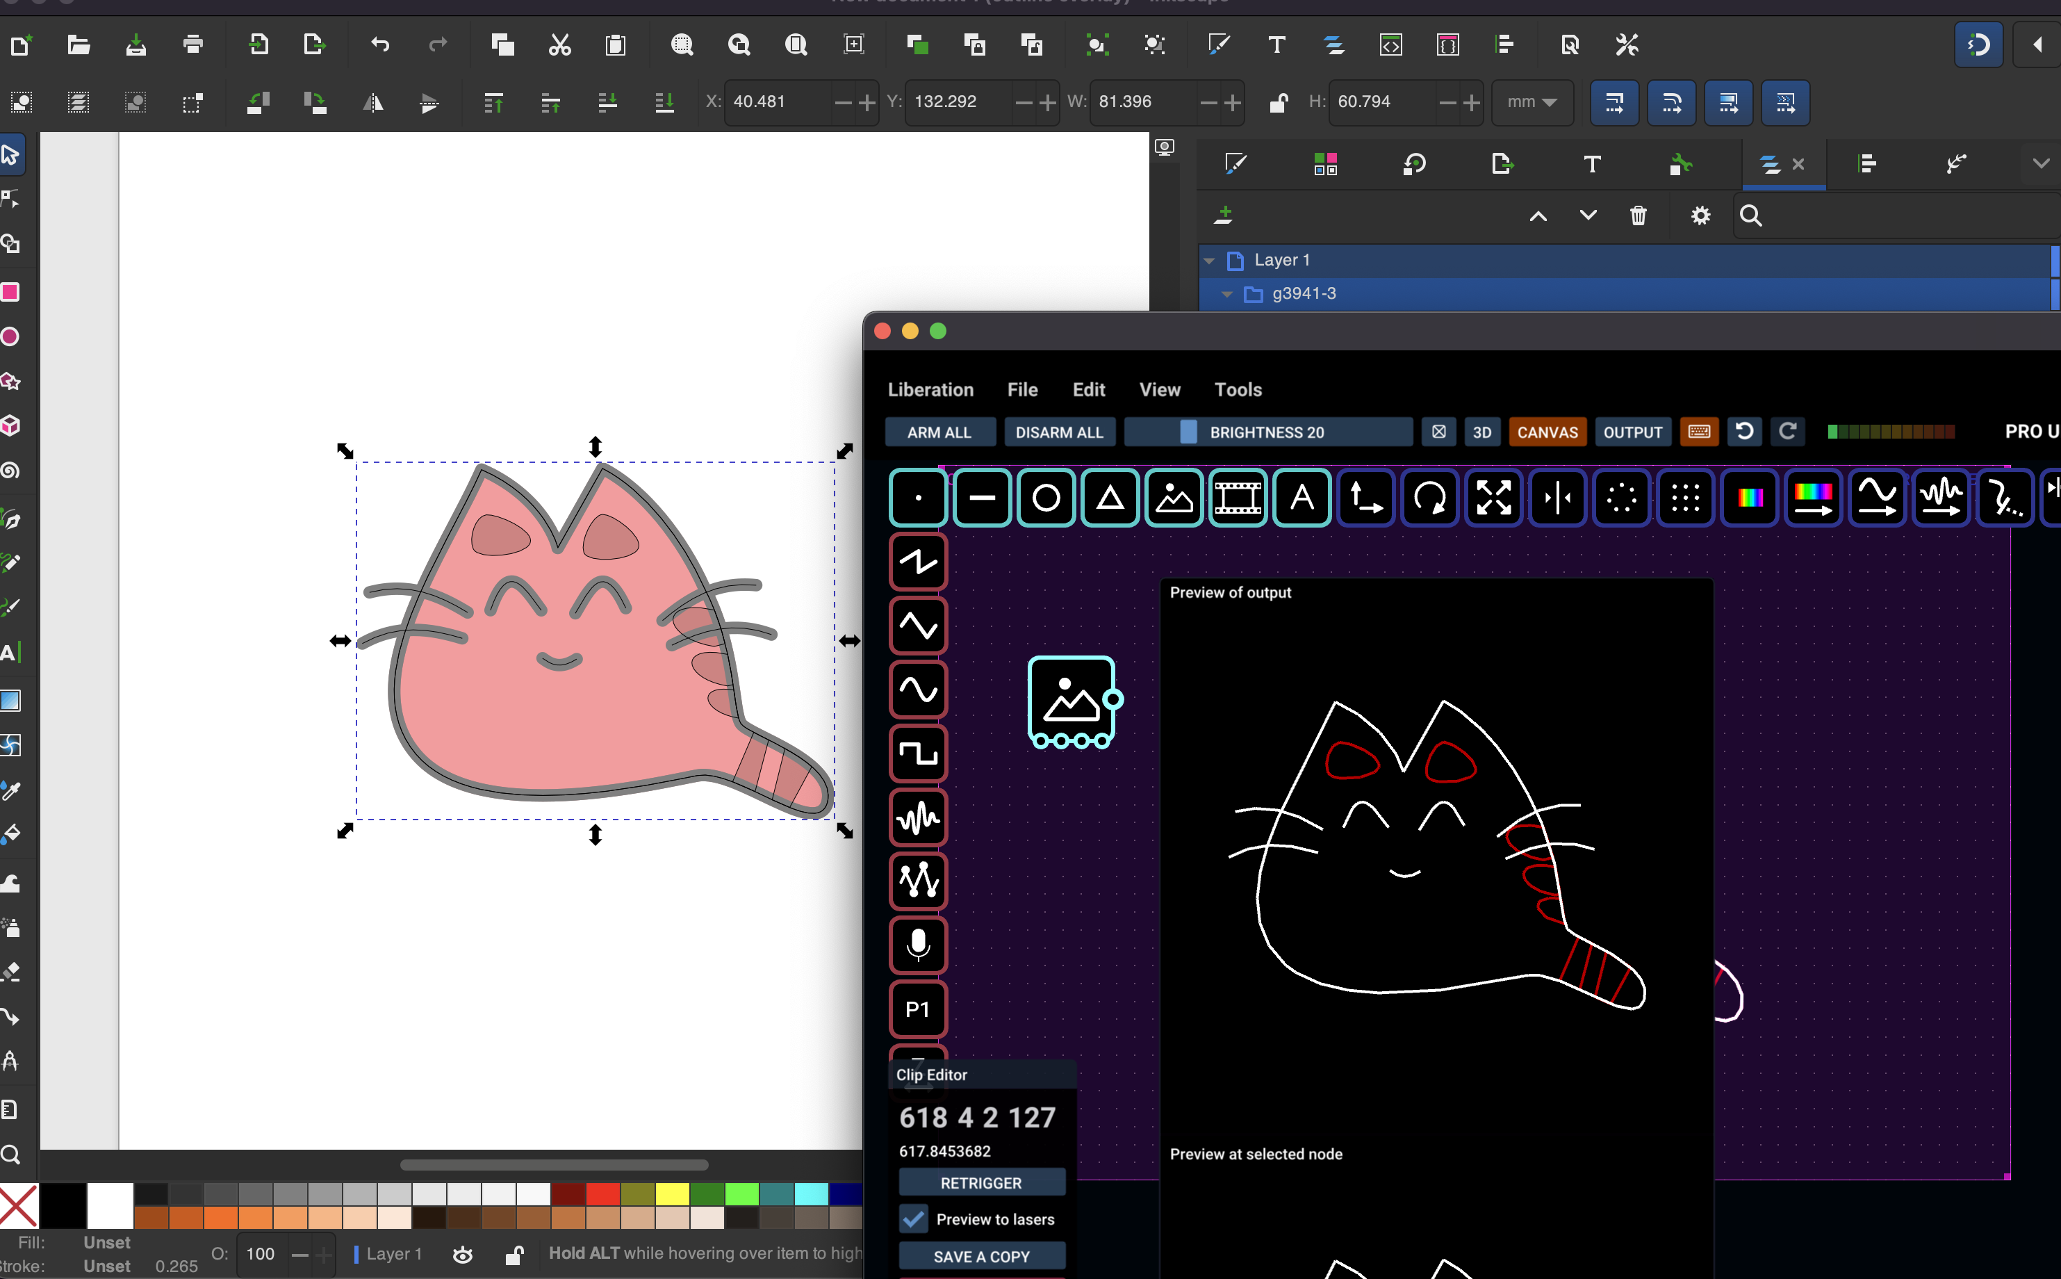Adjust the BRIGHTNESS 20 slider
The height and width of the screenshot is (1279, 2061).
point(1268,432)
